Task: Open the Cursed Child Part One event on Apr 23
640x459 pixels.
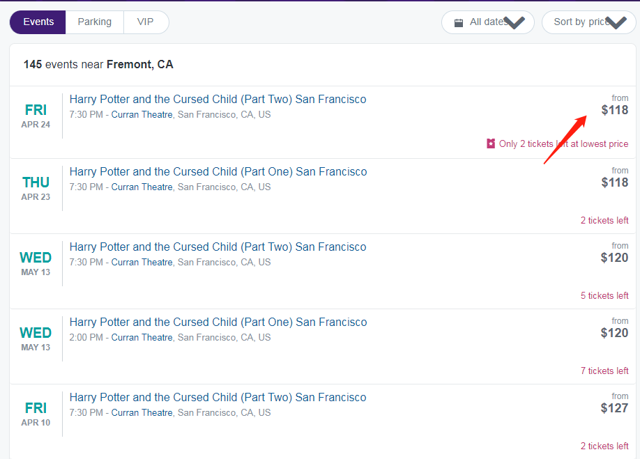Action: click(x=218, y=171)
